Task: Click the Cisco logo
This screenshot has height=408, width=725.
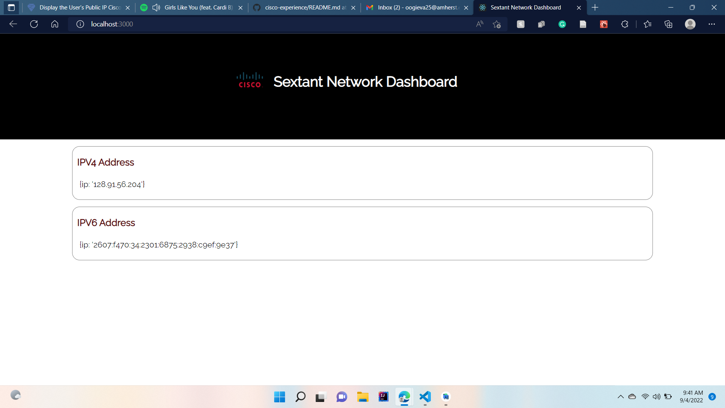Action: 250,80
